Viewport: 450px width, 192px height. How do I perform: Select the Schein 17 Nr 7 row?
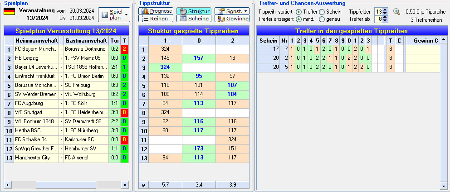[x=348, y=49]
